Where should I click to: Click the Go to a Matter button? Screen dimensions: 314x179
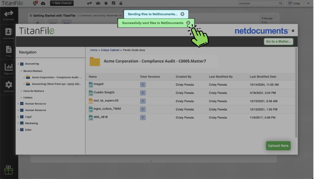278,41
